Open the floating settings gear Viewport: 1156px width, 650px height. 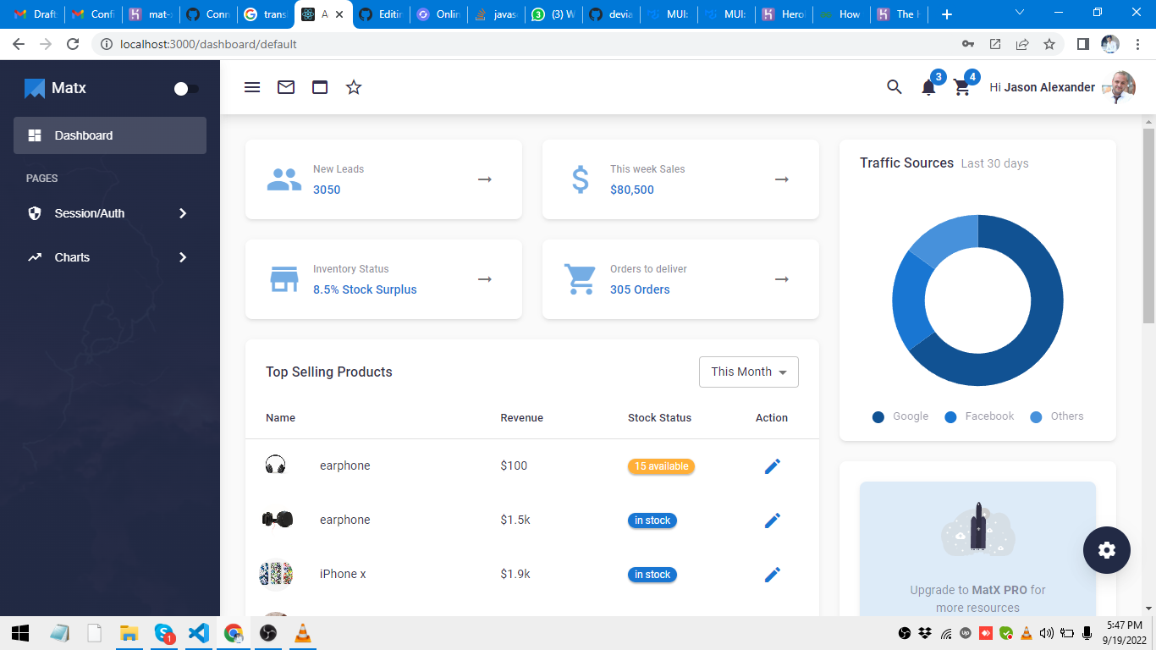point(1106,550)
